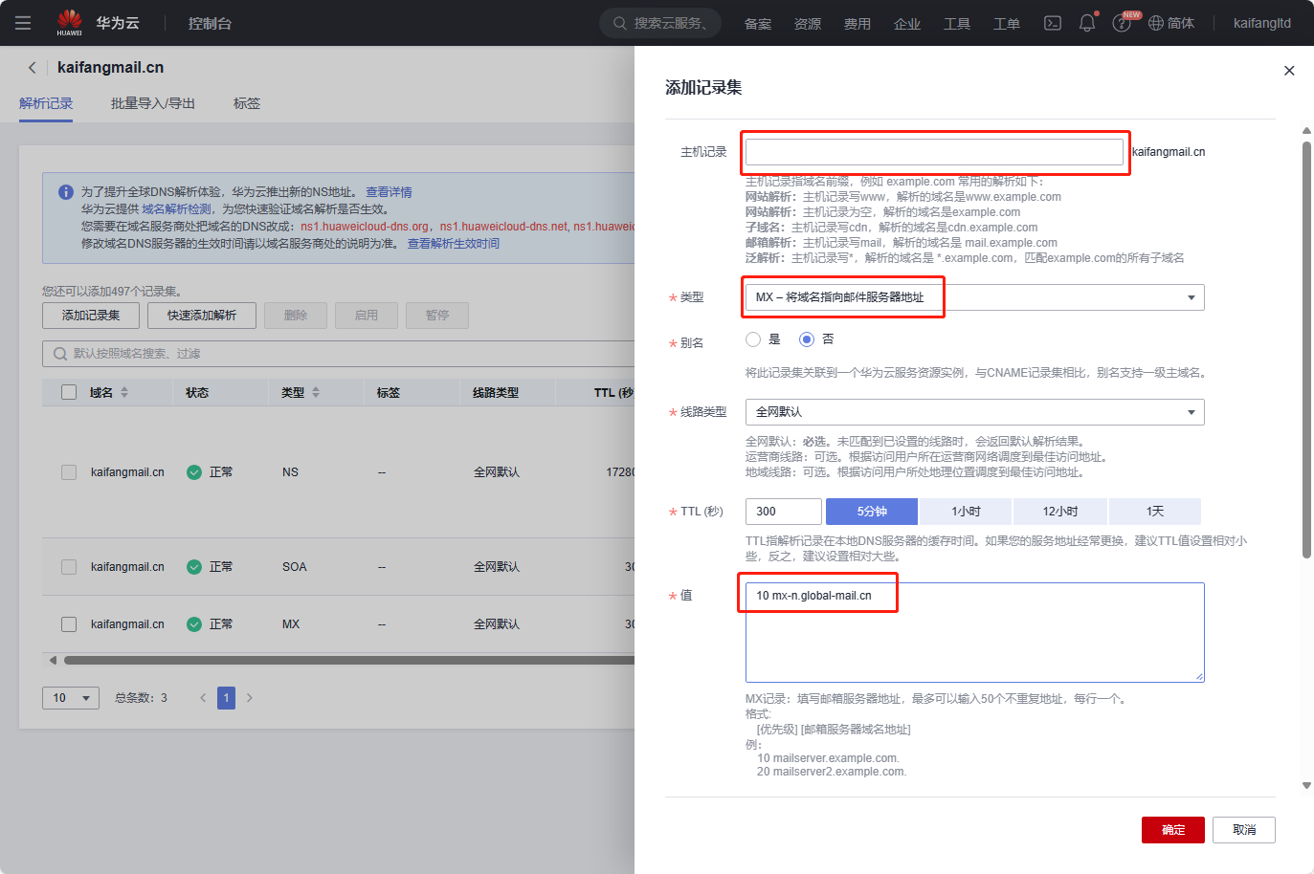This screenshot has height=874, width=1314.
Task: Go to previous page arrow in pagination
Action: point(203,698)
